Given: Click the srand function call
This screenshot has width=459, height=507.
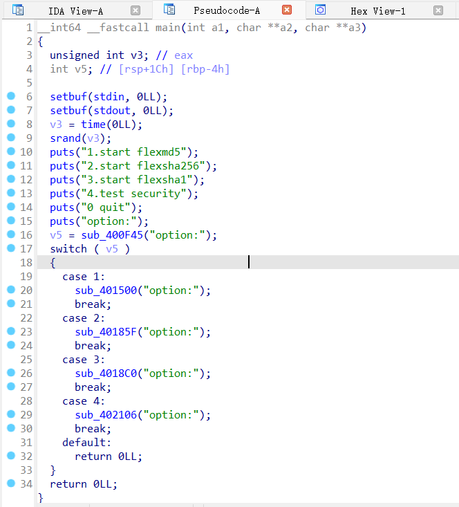Looking at the screenshot, I should [x=64, y=138].
